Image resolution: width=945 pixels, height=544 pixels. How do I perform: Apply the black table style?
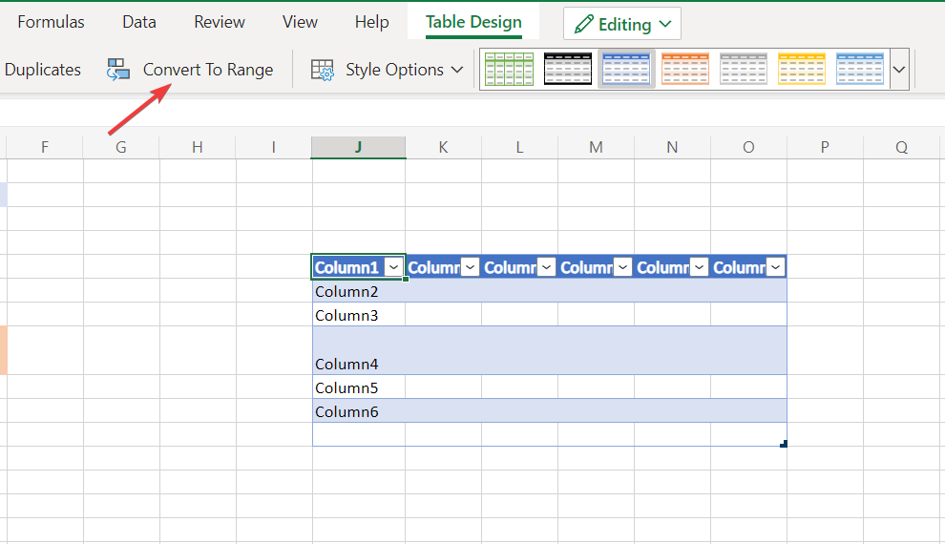[568, 70]
